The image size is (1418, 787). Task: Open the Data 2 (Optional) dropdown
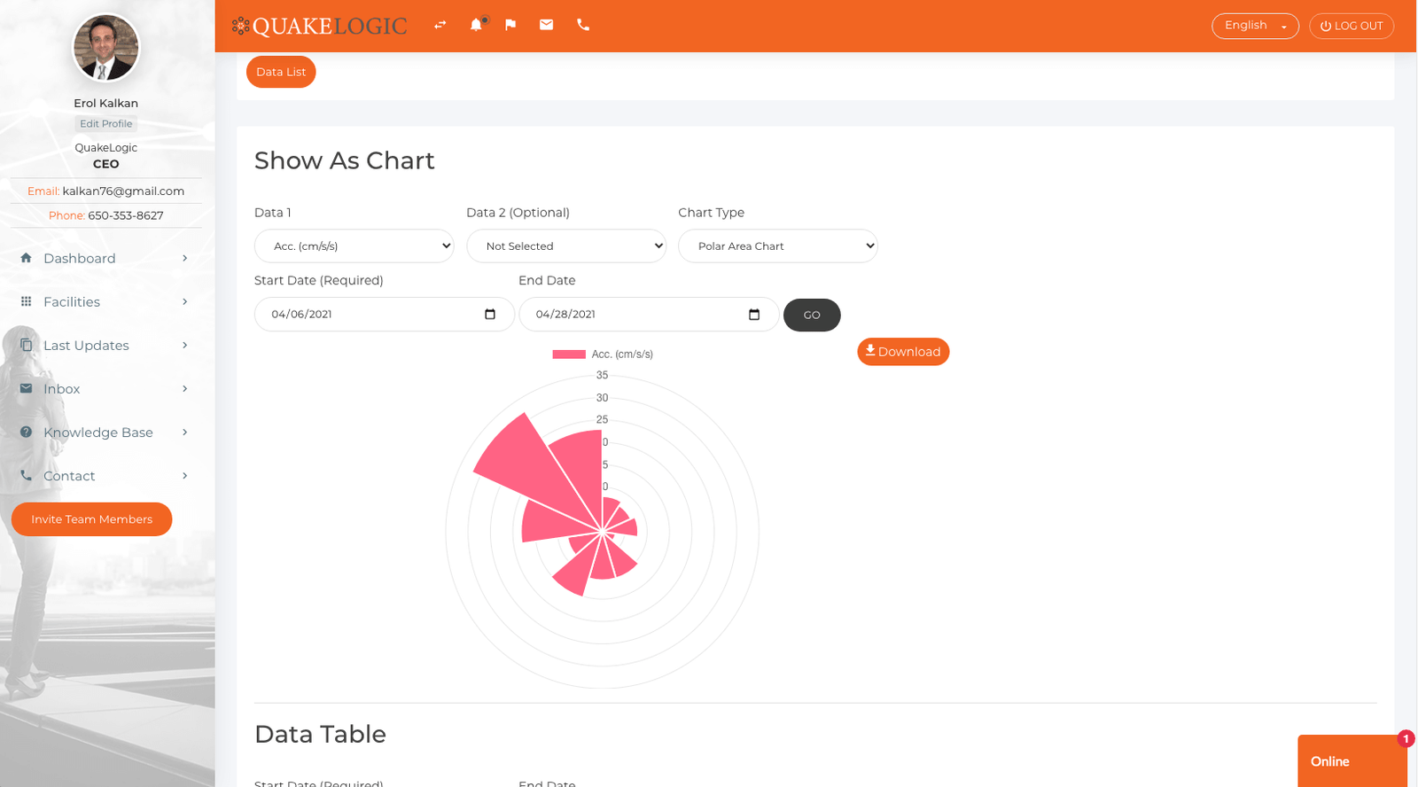(565, 246)
